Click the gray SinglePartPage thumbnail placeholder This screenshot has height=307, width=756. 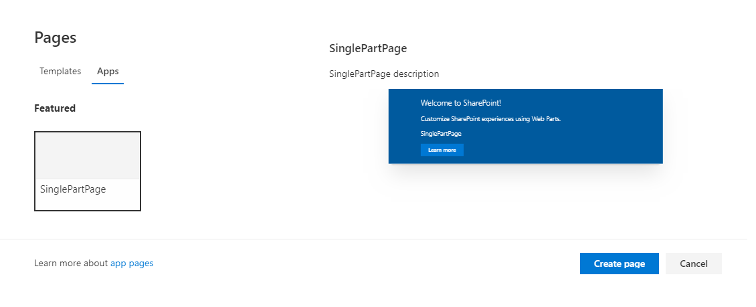click(88, 156)
